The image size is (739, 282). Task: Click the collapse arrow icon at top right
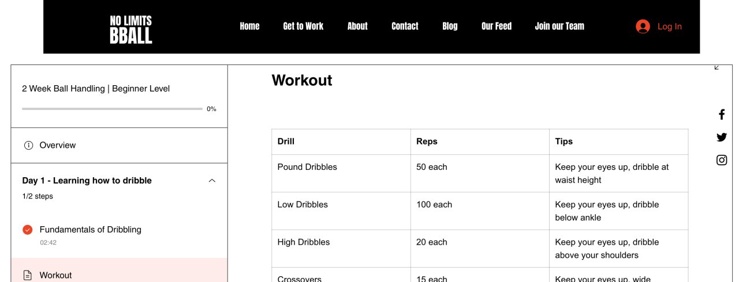716,67
